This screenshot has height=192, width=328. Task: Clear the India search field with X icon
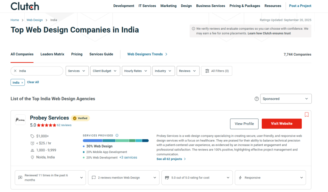15,71
